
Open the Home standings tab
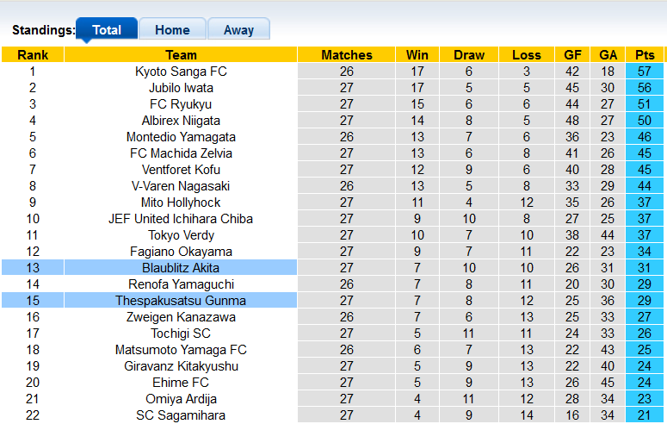[x=172, y=29]
